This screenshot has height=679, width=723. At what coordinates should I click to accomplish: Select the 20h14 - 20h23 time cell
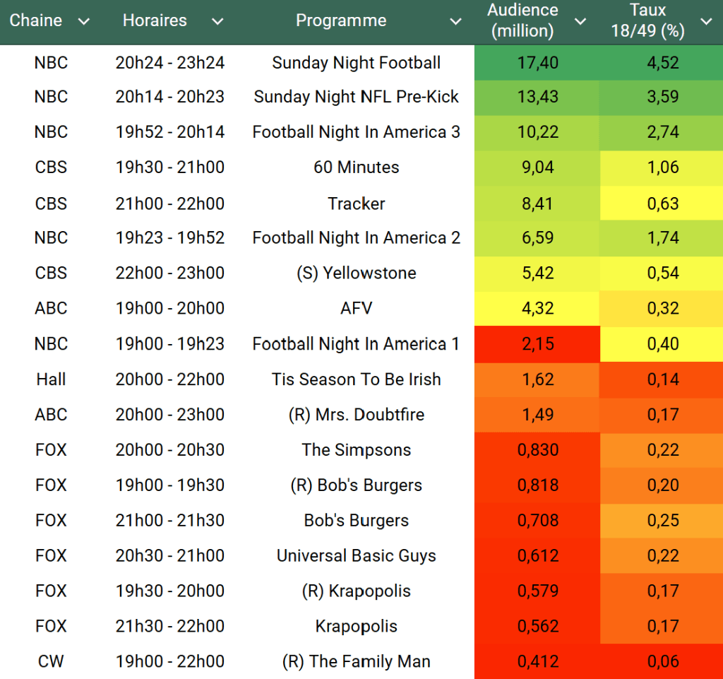coord(169,97)
